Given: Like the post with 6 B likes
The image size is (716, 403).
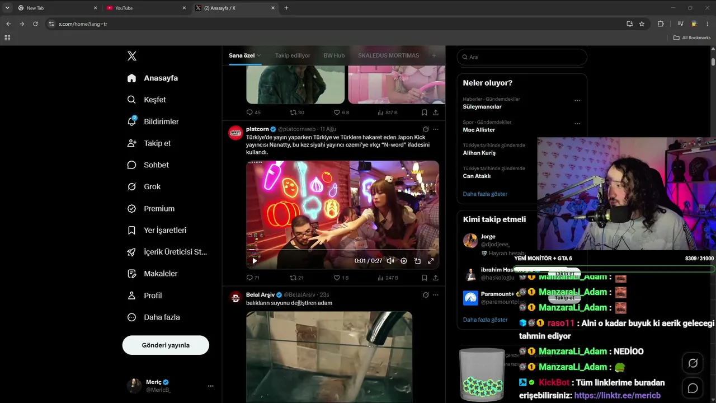Looking at the screenshot, I should tap(341, 113).
